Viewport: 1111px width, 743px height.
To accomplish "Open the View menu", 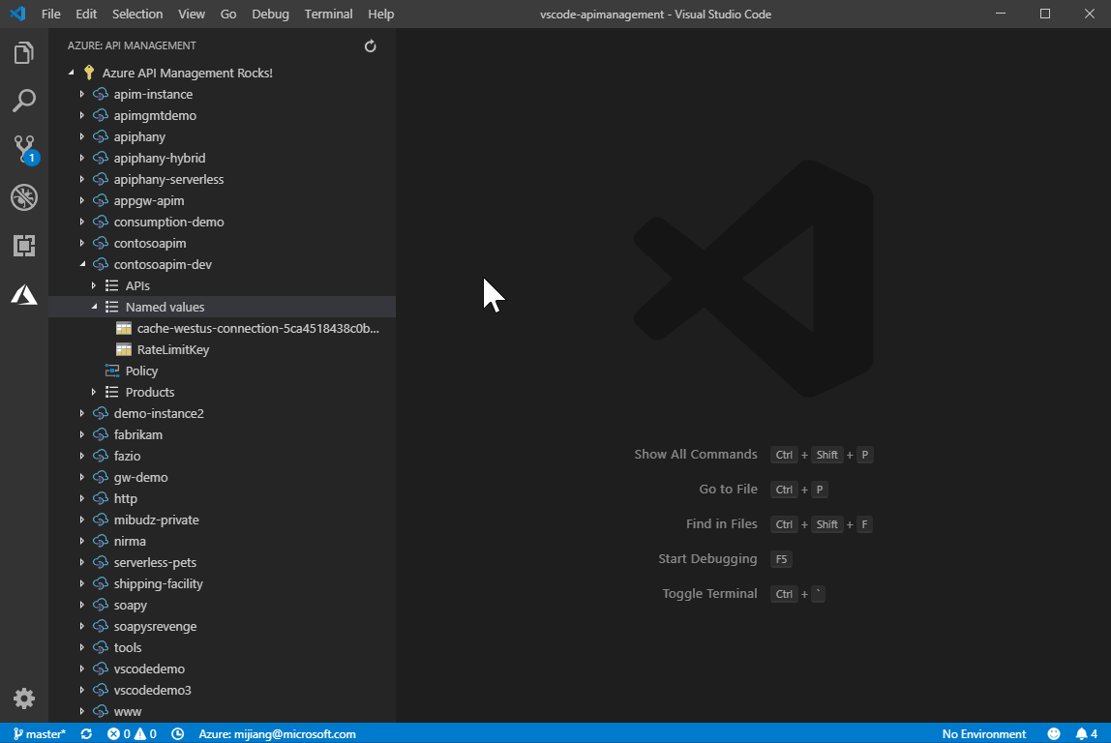I will tap(192, 14).
